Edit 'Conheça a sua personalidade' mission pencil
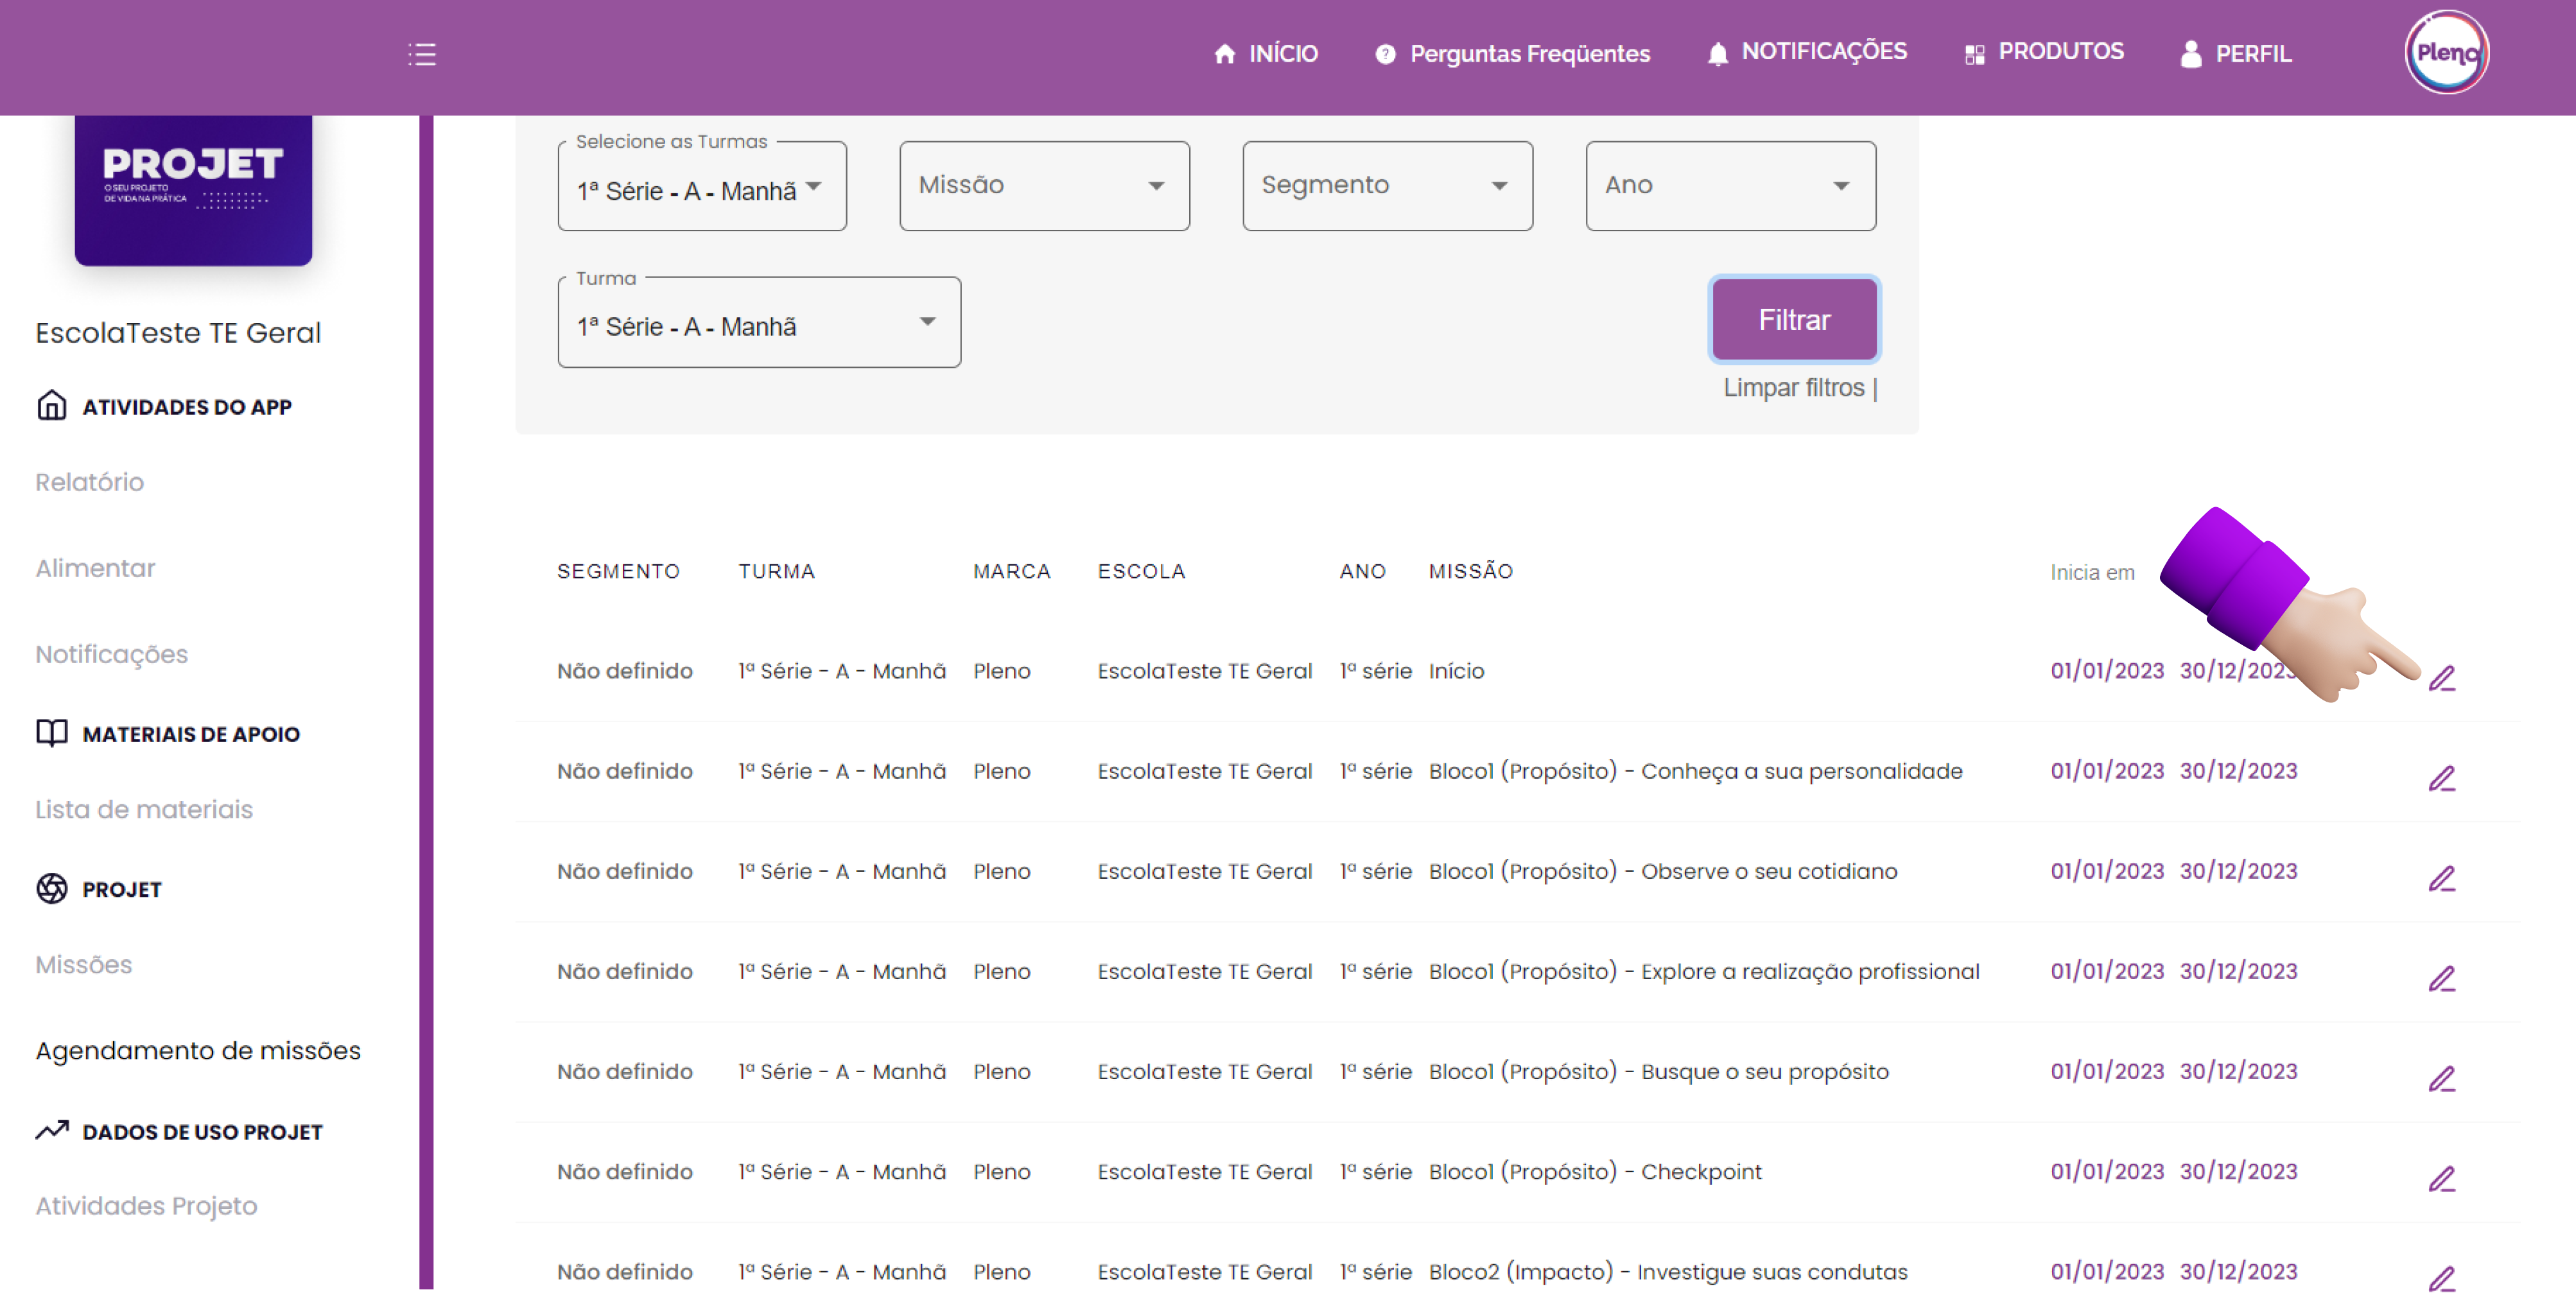2576x1300 pixels. pos(2441,779)
